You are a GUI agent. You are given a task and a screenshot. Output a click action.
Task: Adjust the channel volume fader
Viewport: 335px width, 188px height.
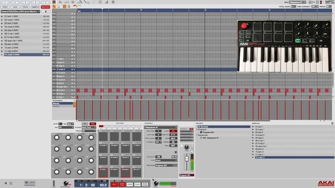[x=186, y=159]
